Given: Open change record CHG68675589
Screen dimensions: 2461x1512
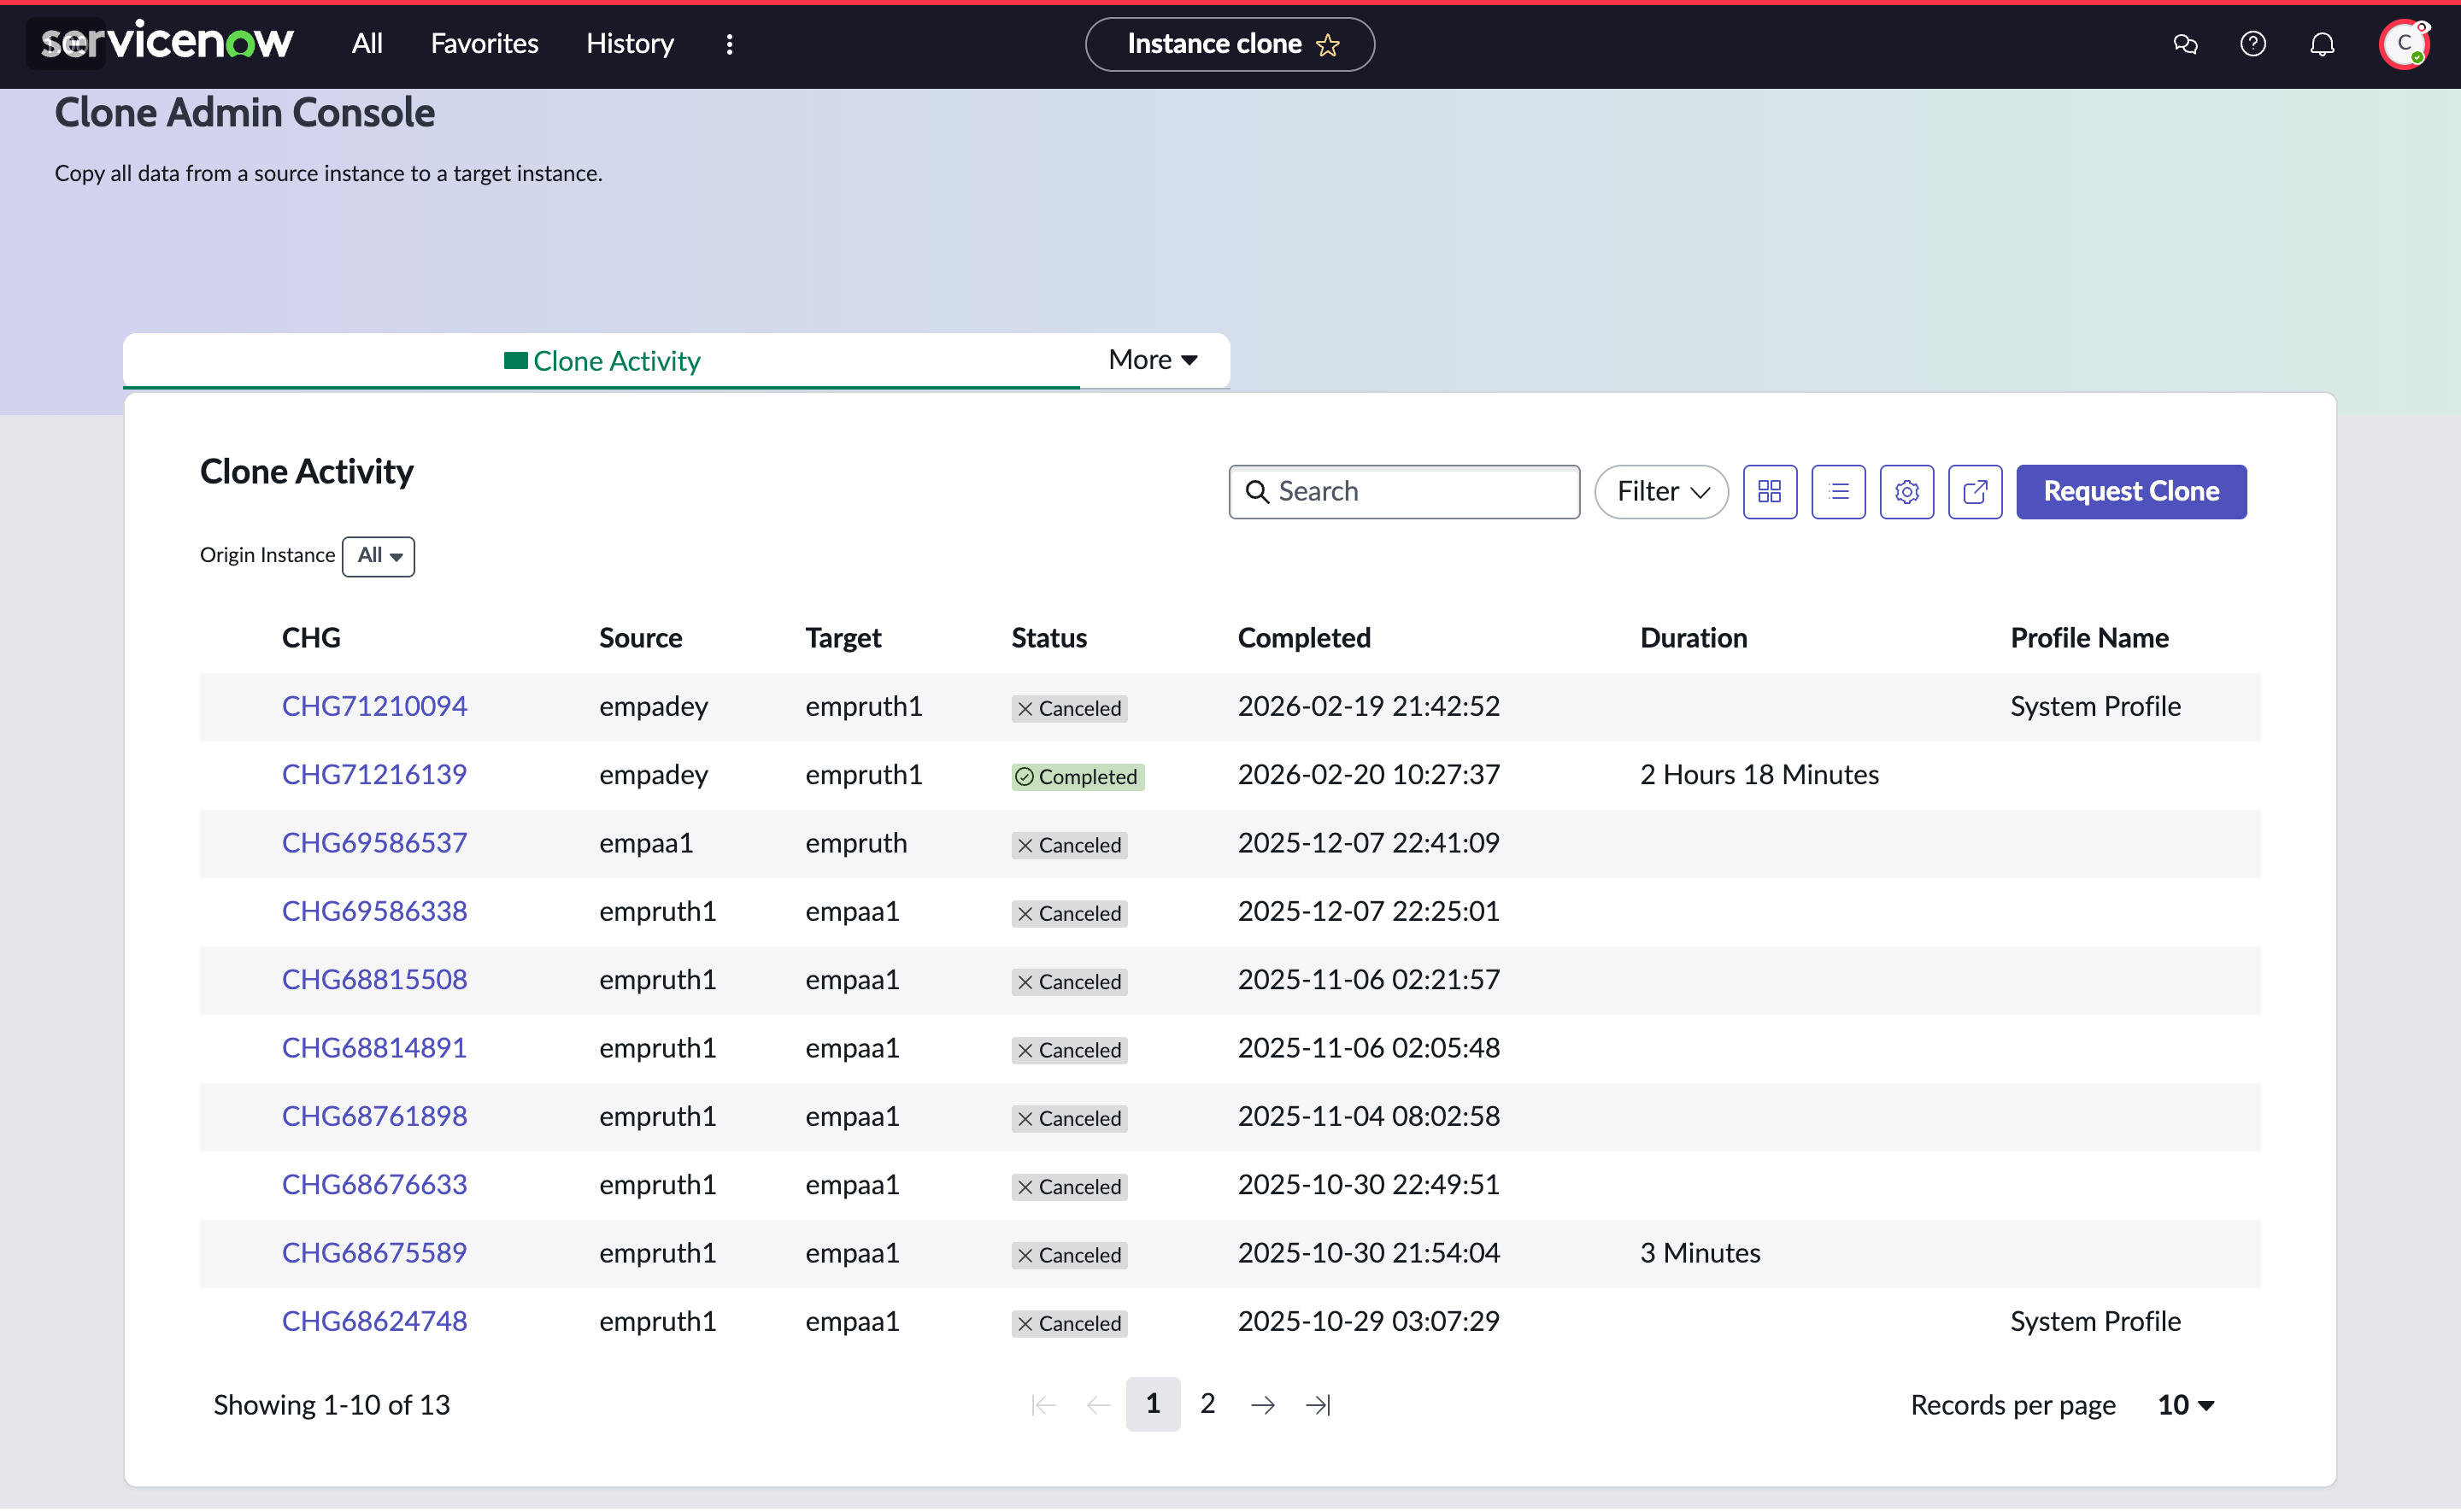Looking at the screenshot, I should click(374, 1253).
